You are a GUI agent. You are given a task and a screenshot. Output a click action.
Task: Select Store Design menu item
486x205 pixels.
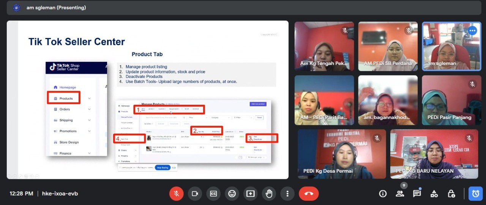(69, 142)
